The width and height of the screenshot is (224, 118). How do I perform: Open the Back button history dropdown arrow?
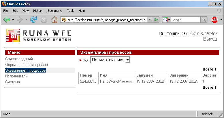pyautogui.click(x=13, y=20)
